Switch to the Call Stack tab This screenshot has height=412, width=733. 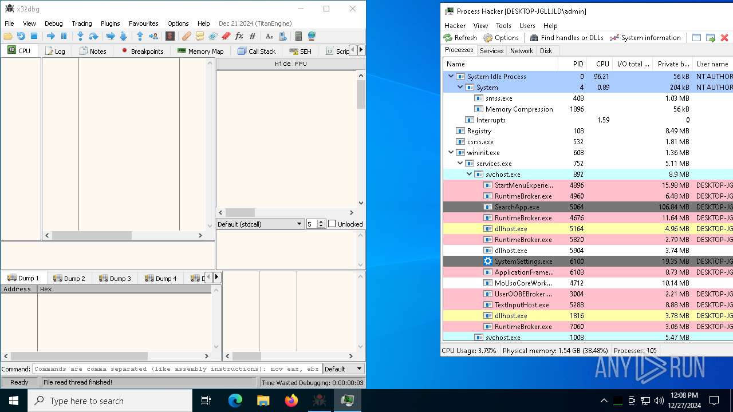click(257, 51)
